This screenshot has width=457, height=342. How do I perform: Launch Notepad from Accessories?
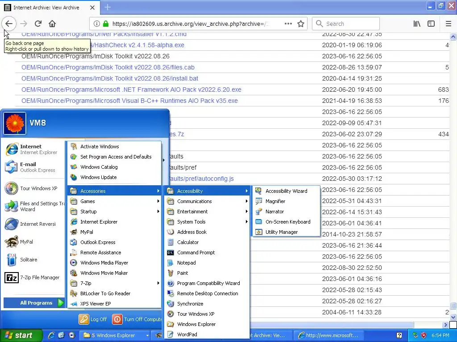(207, 263)
